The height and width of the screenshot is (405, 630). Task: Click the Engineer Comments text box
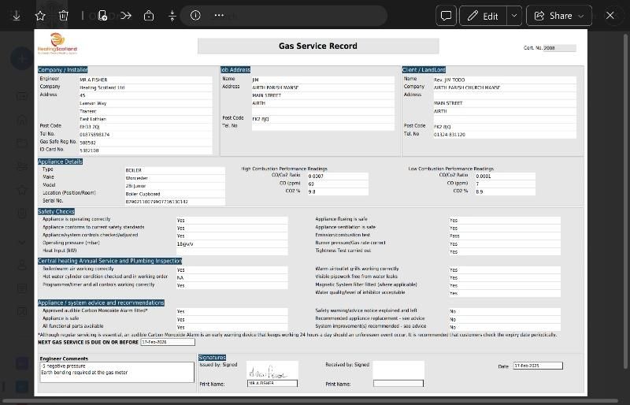(116, 372)
